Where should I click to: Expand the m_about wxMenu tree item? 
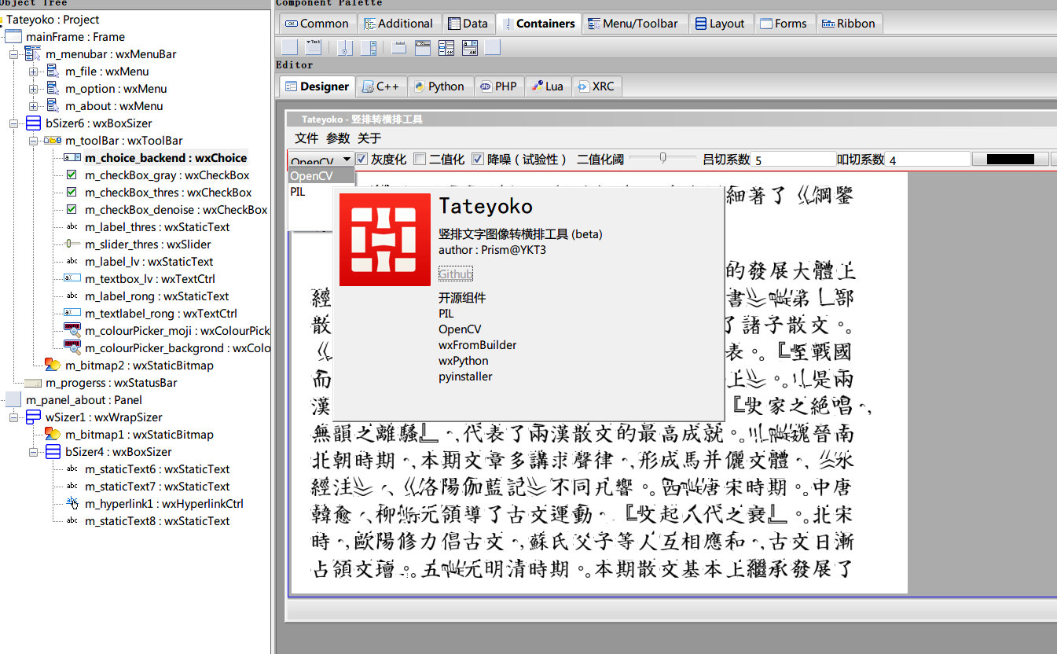pos(32,105)
